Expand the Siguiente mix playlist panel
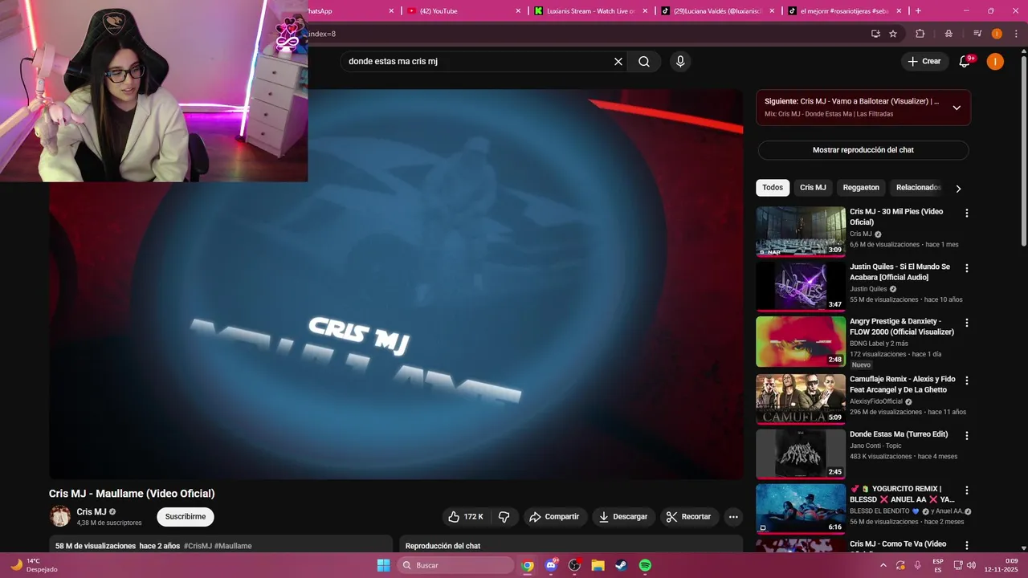This screenshot has height=578, width=1028. click(957, 108)
